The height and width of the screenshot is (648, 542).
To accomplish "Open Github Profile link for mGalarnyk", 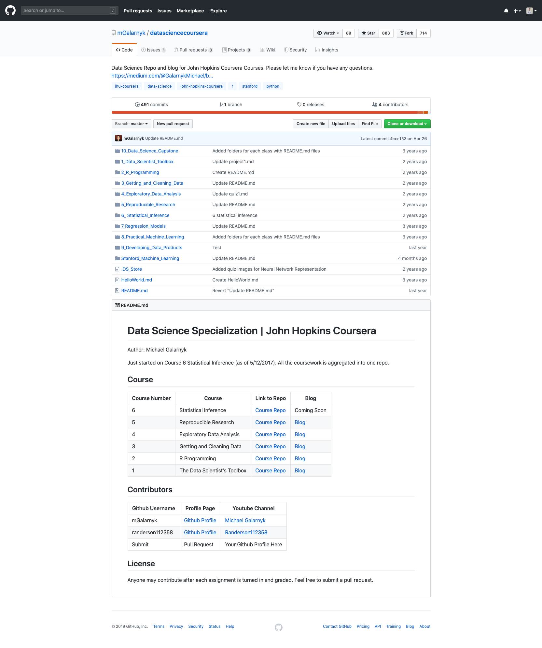I will point(200,520).
